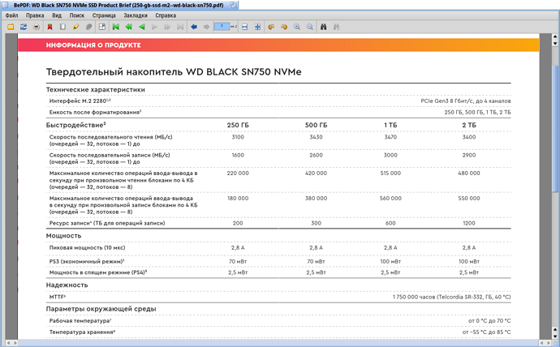Click vertical scrollbar bottom down arrow
Viewport: 560px width, 347px height.
click(555, 336)
